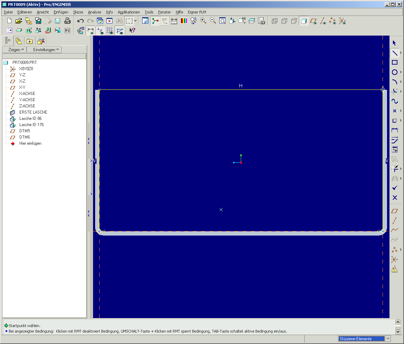Expand the selection box dropdown arrow
The height and width of the screenshot is (344, 404).
[136, 21]
